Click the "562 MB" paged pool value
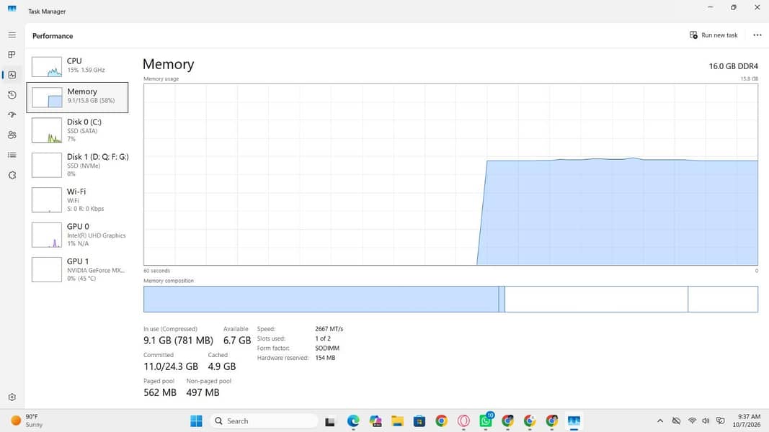The height and width of the screenshot is (432, 769). pyautogui.click(x=160, y=392)
